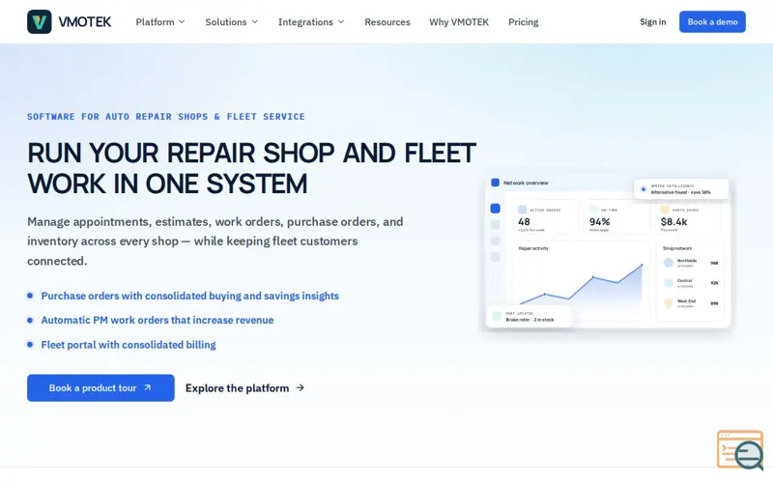The width and height of the screenshot is (773, 483).
Task: Click the Network overview title text
Action: 526,183
